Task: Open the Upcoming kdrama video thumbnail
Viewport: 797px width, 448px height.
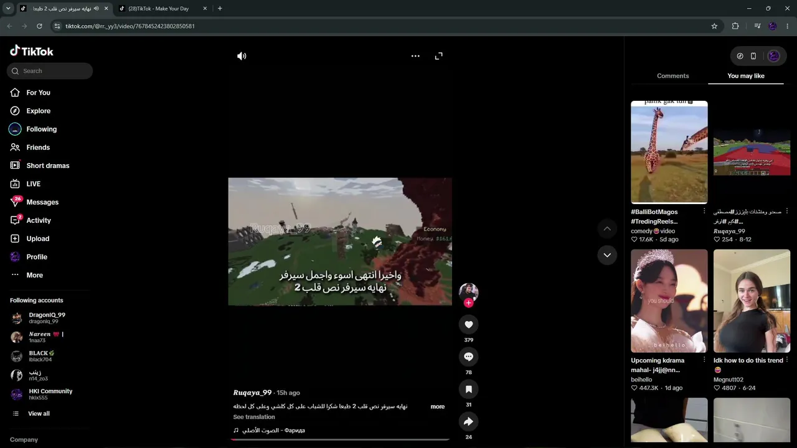Action: tap(669, 301)
